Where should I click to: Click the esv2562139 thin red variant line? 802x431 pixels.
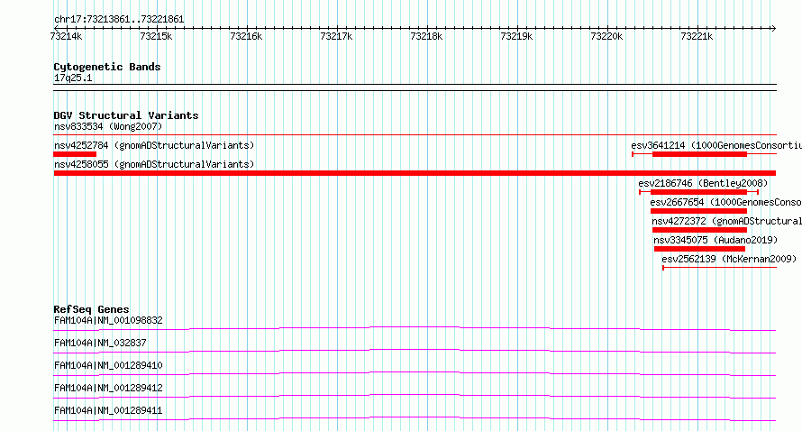(719, 268)
